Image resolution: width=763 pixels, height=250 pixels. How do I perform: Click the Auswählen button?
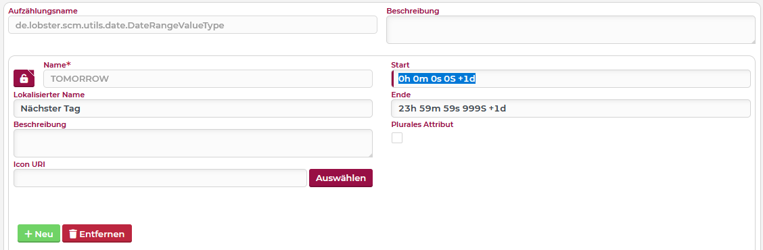pyautogui.click(x=341, y=178)
